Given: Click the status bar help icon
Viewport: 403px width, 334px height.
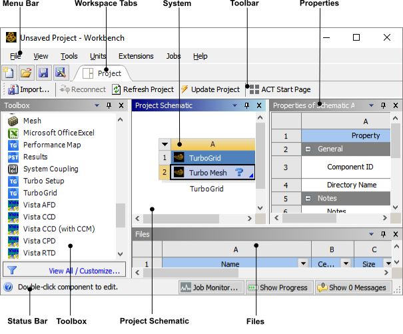Looking at the screenshot, I should pyautogui.click(x=8, y=287).
